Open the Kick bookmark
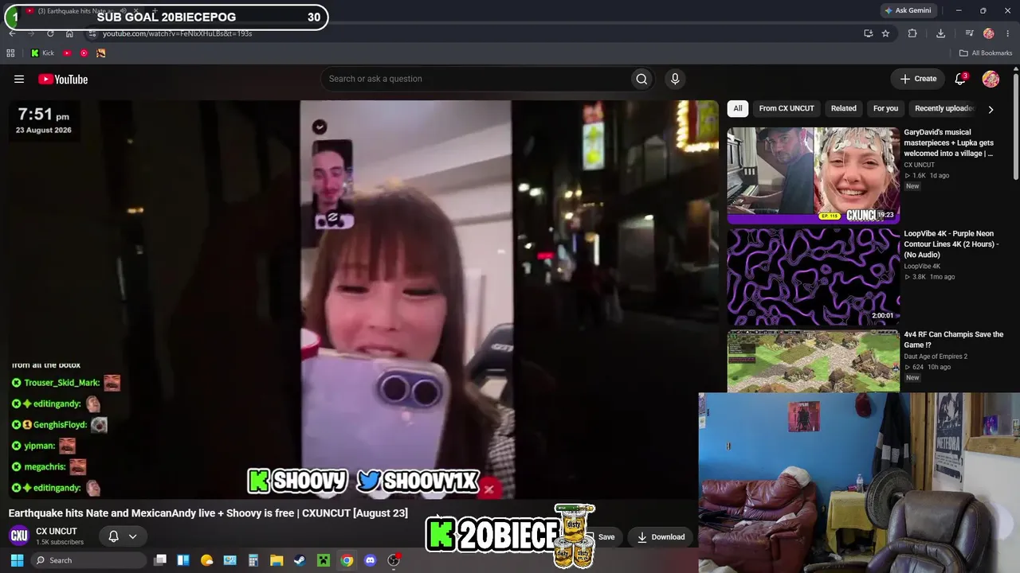 click(x=42, y=53)
